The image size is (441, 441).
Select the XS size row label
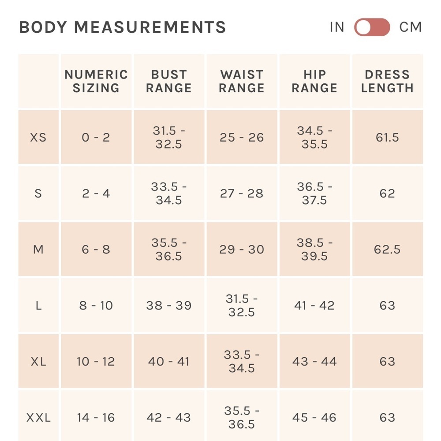[38, 138]
